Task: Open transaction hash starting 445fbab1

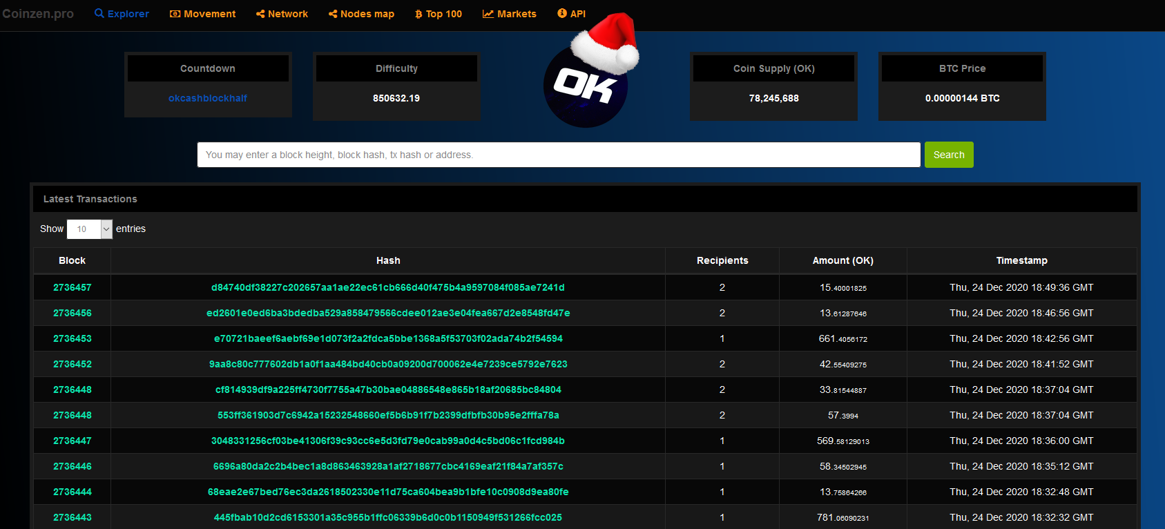Action: pyautogui.click(x=388, y=517)
